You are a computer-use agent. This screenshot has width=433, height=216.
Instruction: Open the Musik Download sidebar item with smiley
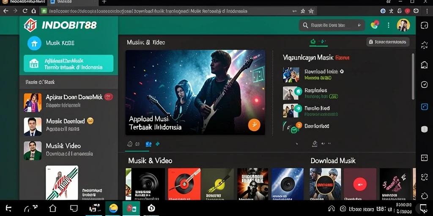tap(69, 126)
